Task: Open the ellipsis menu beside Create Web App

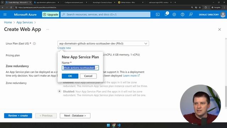Action: coord(48,30)
